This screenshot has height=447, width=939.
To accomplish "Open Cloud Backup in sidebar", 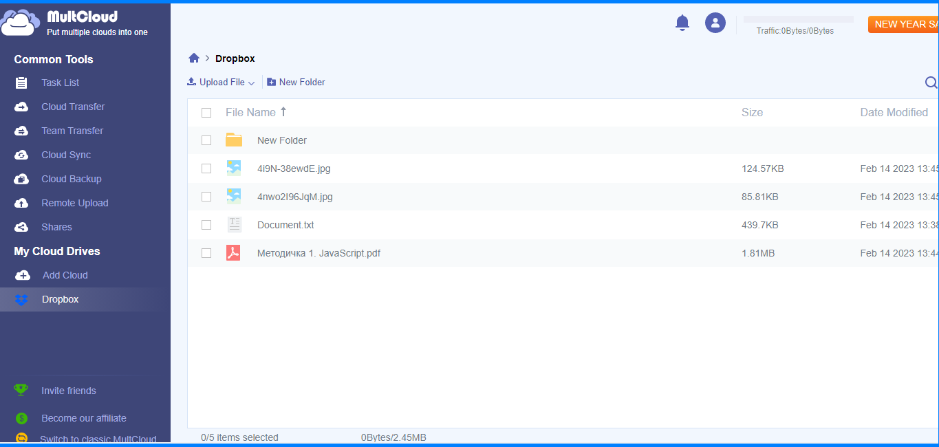I will [x=72, y=179].
